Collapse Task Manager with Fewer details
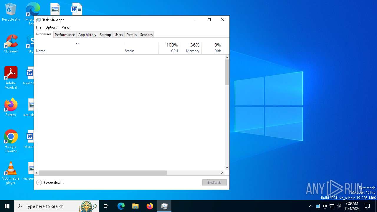 point(50,183)
